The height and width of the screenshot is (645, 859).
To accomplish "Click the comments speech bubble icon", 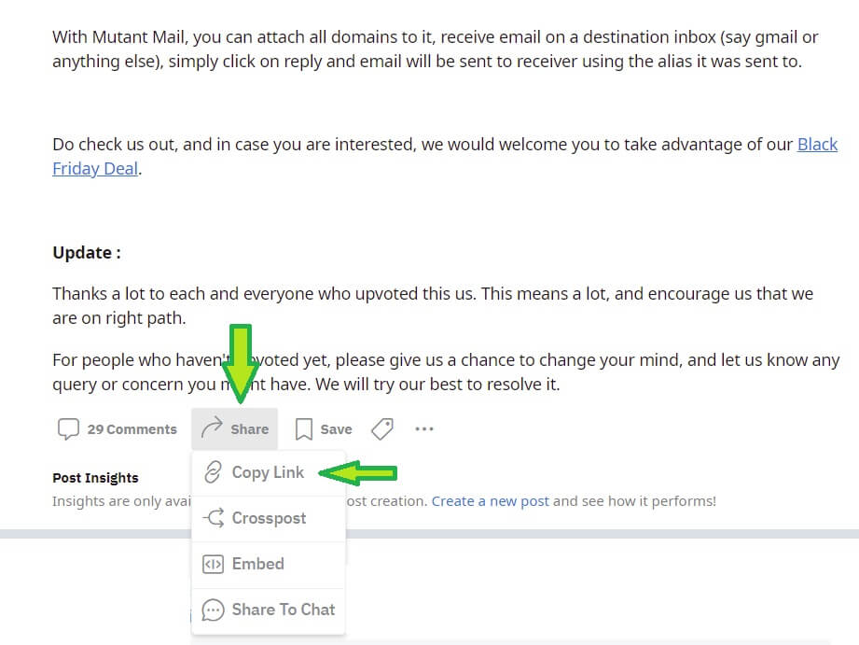I will coord(68,428).
